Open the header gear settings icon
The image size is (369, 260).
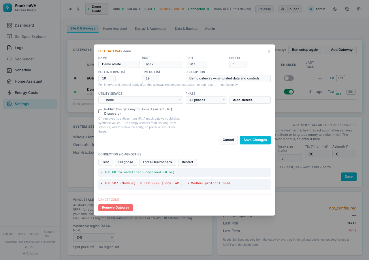point(359,9)
